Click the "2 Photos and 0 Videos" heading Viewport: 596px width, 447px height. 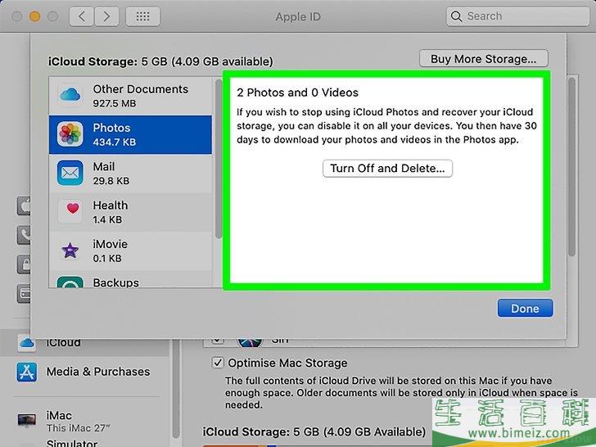(x=297, y=93)
